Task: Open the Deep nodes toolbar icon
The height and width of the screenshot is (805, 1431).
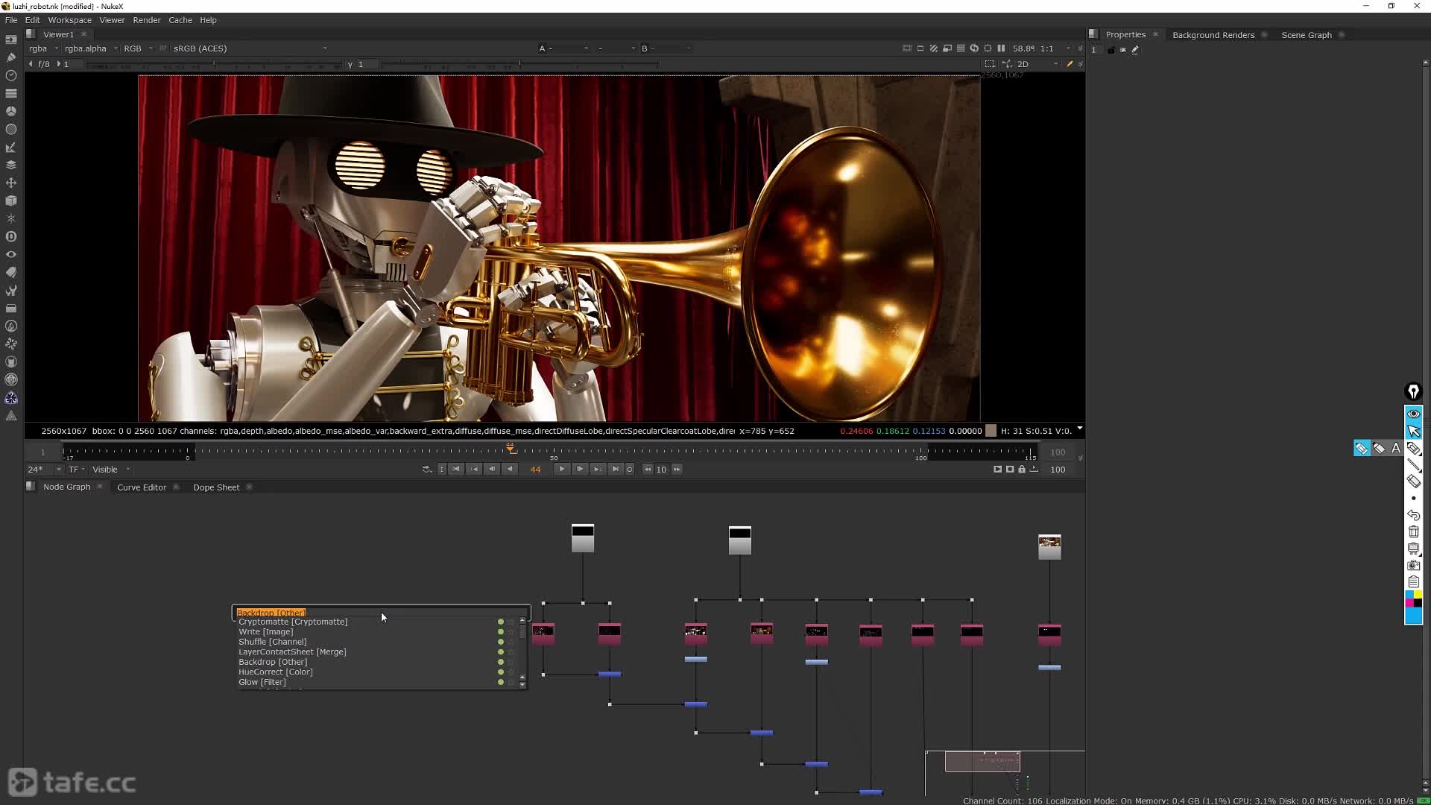Action: tap(11, 236)
